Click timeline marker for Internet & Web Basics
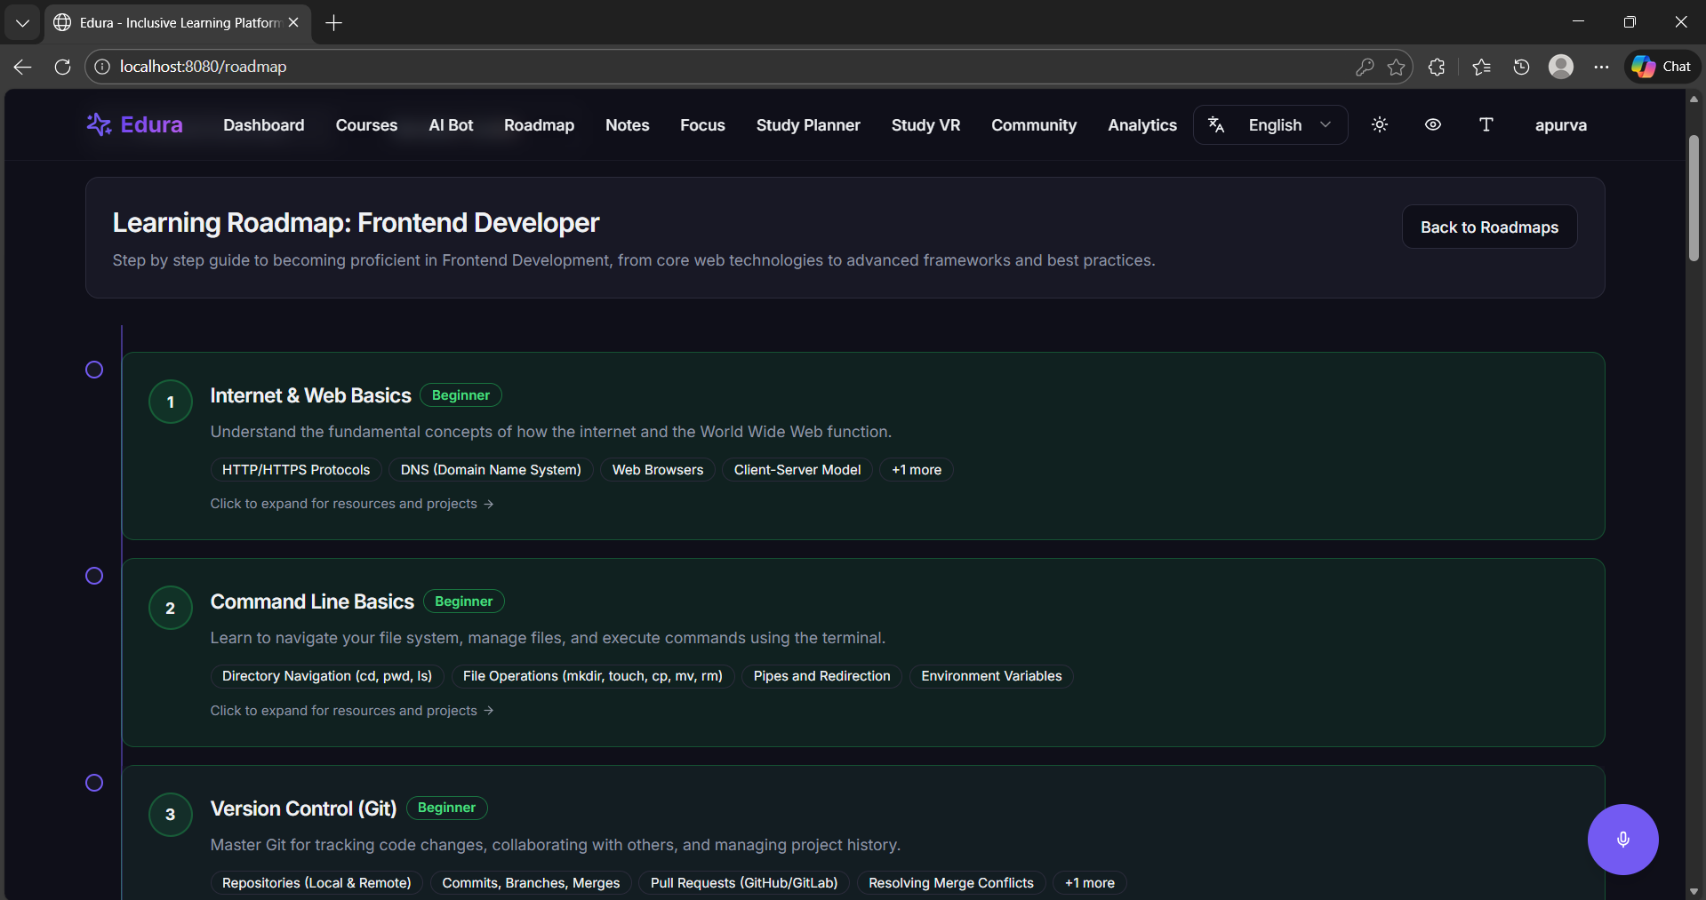 click(94, 370)
